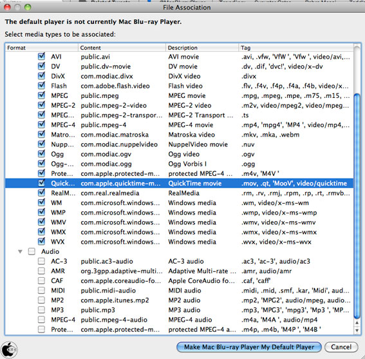Uncheck the WMP format checkbox
The width and height of the screenshot is (365, 359).
pos(41,212)
